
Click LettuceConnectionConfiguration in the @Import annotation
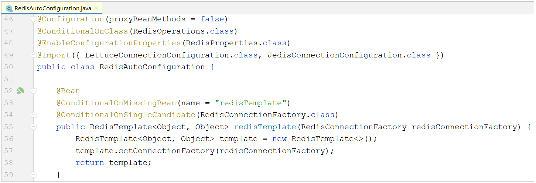(154, 55)
